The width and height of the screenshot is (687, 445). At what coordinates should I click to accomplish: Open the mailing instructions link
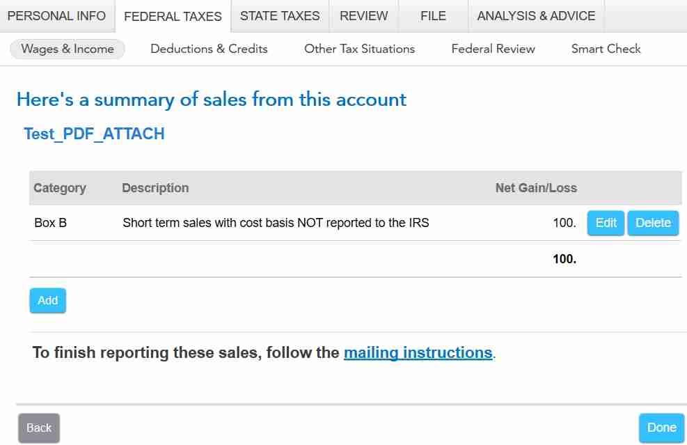[x=418, y=352]
